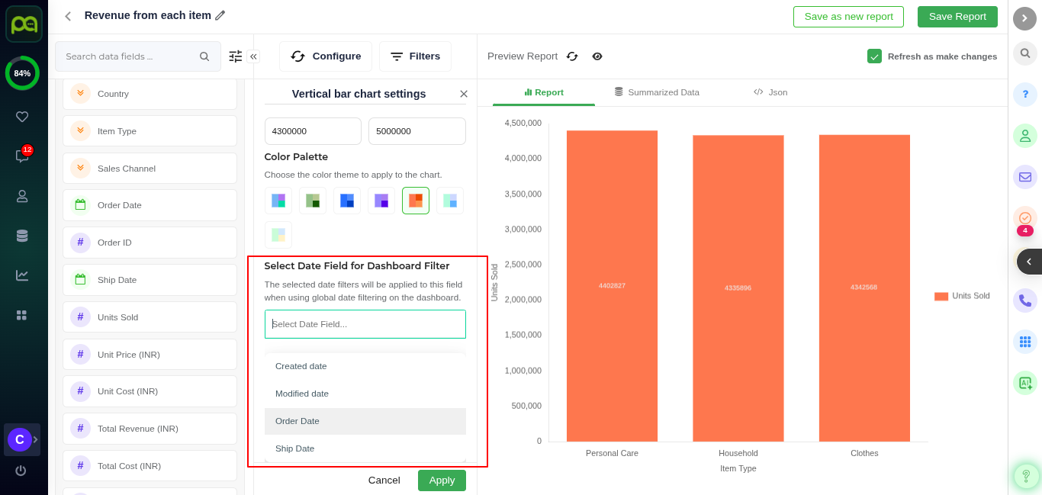Toggle the Refresh as make changes checkbox

874,56
